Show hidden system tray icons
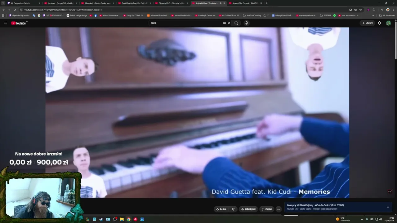The width and height of the screenshot is (397, 223). click(362, 219)
